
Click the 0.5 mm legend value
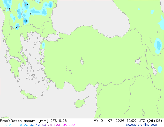click(x=4, y=125)
